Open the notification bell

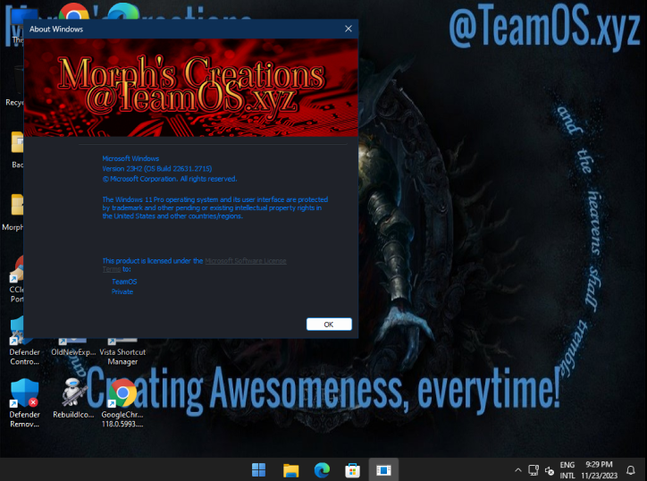[x=631, y=470]
